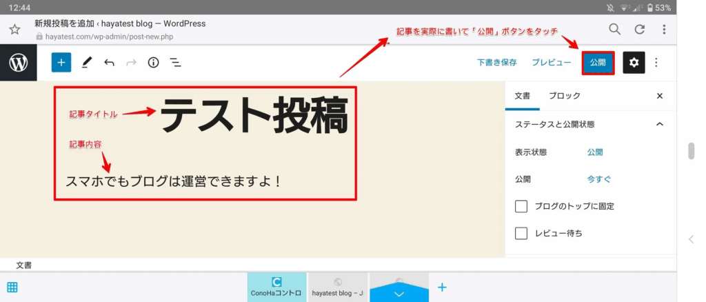Click the テスト投稿 title field
The image size is (706, 302).
[x=254, y=114]
